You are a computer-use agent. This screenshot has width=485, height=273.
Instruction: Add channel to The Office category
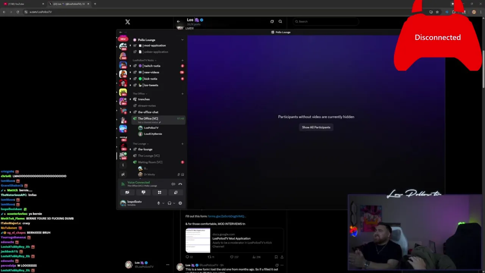coord(182,94)
